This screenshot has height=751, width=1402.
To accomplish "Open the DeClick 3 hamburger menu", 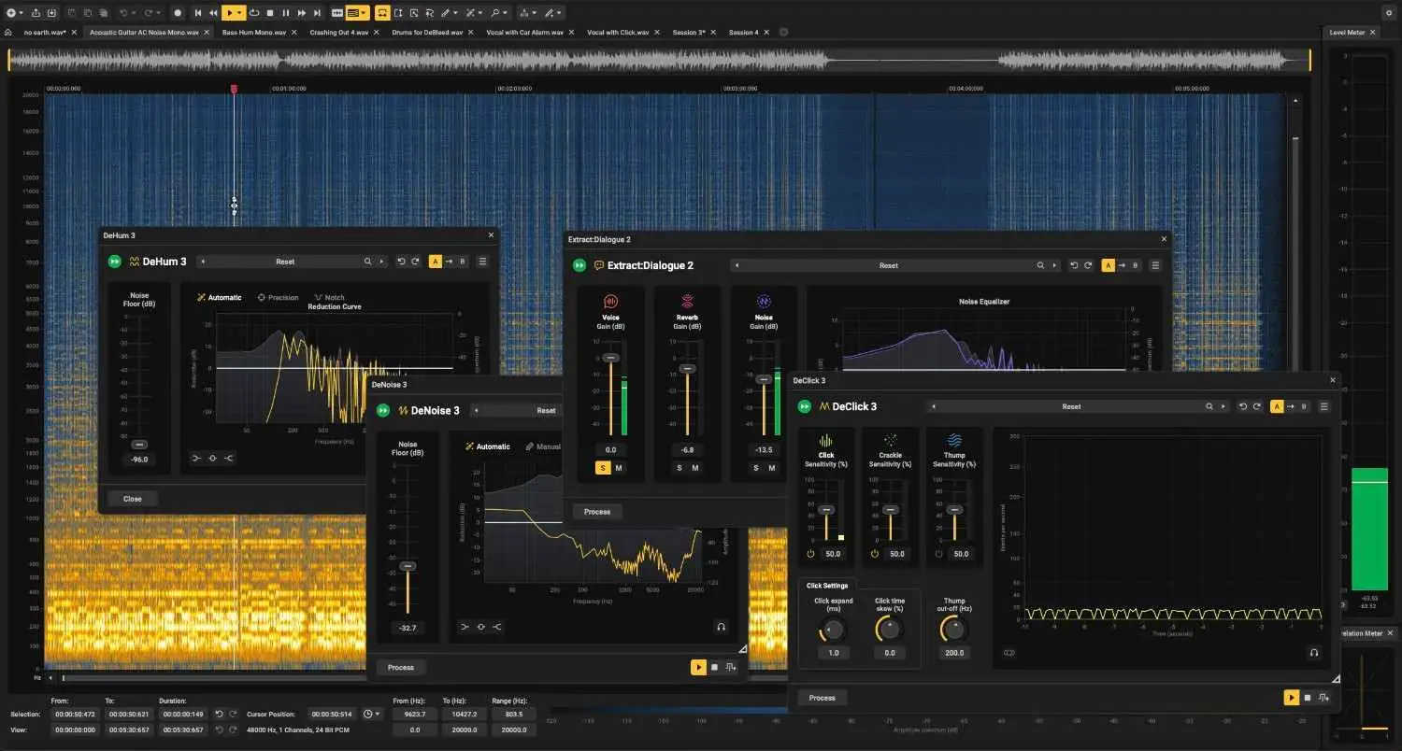I will [x=1324, y=406].
